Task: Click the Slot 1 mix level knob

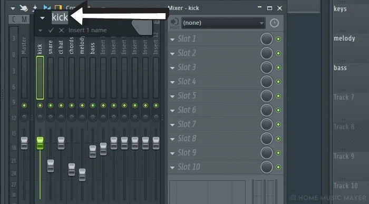Action: tap(267, 39)
